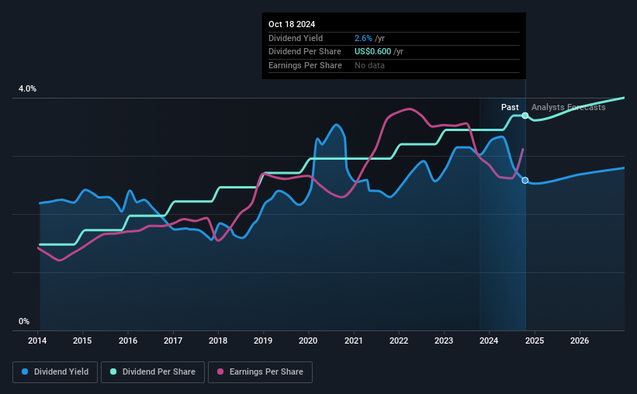Click the 2020 x-axis label
Image resolution: width=637 pixels, height=394 pixels.
pos(308,340)
